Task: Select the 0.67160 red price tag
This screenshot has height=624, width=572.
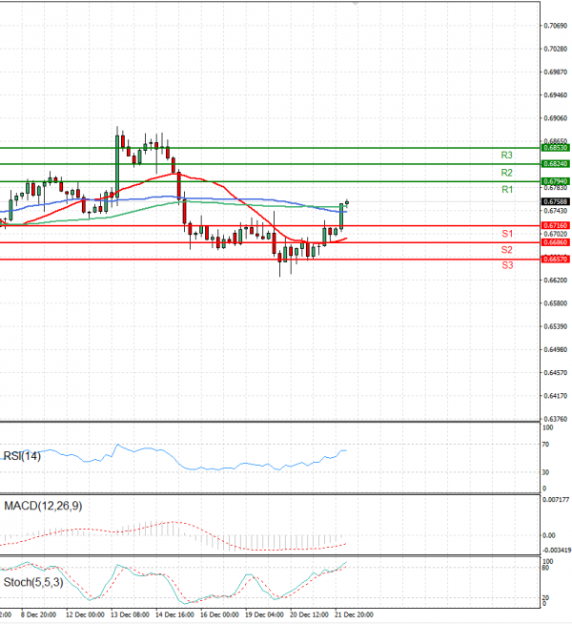Action: pyautogui.click(x=555, y=225)
